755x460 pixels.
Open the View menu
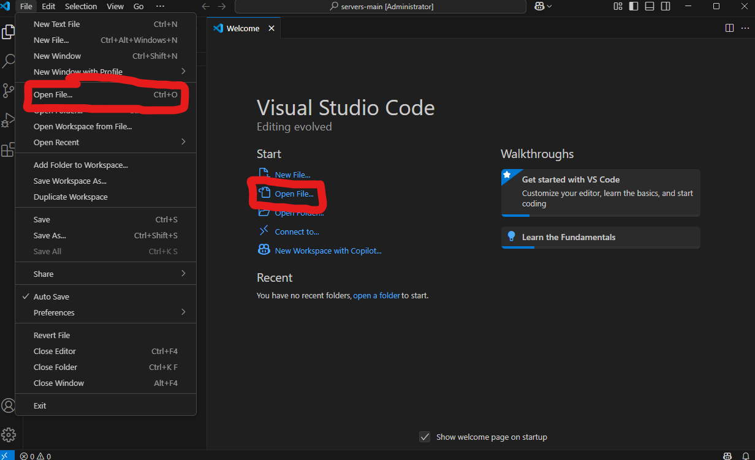(x=115, y=6)
